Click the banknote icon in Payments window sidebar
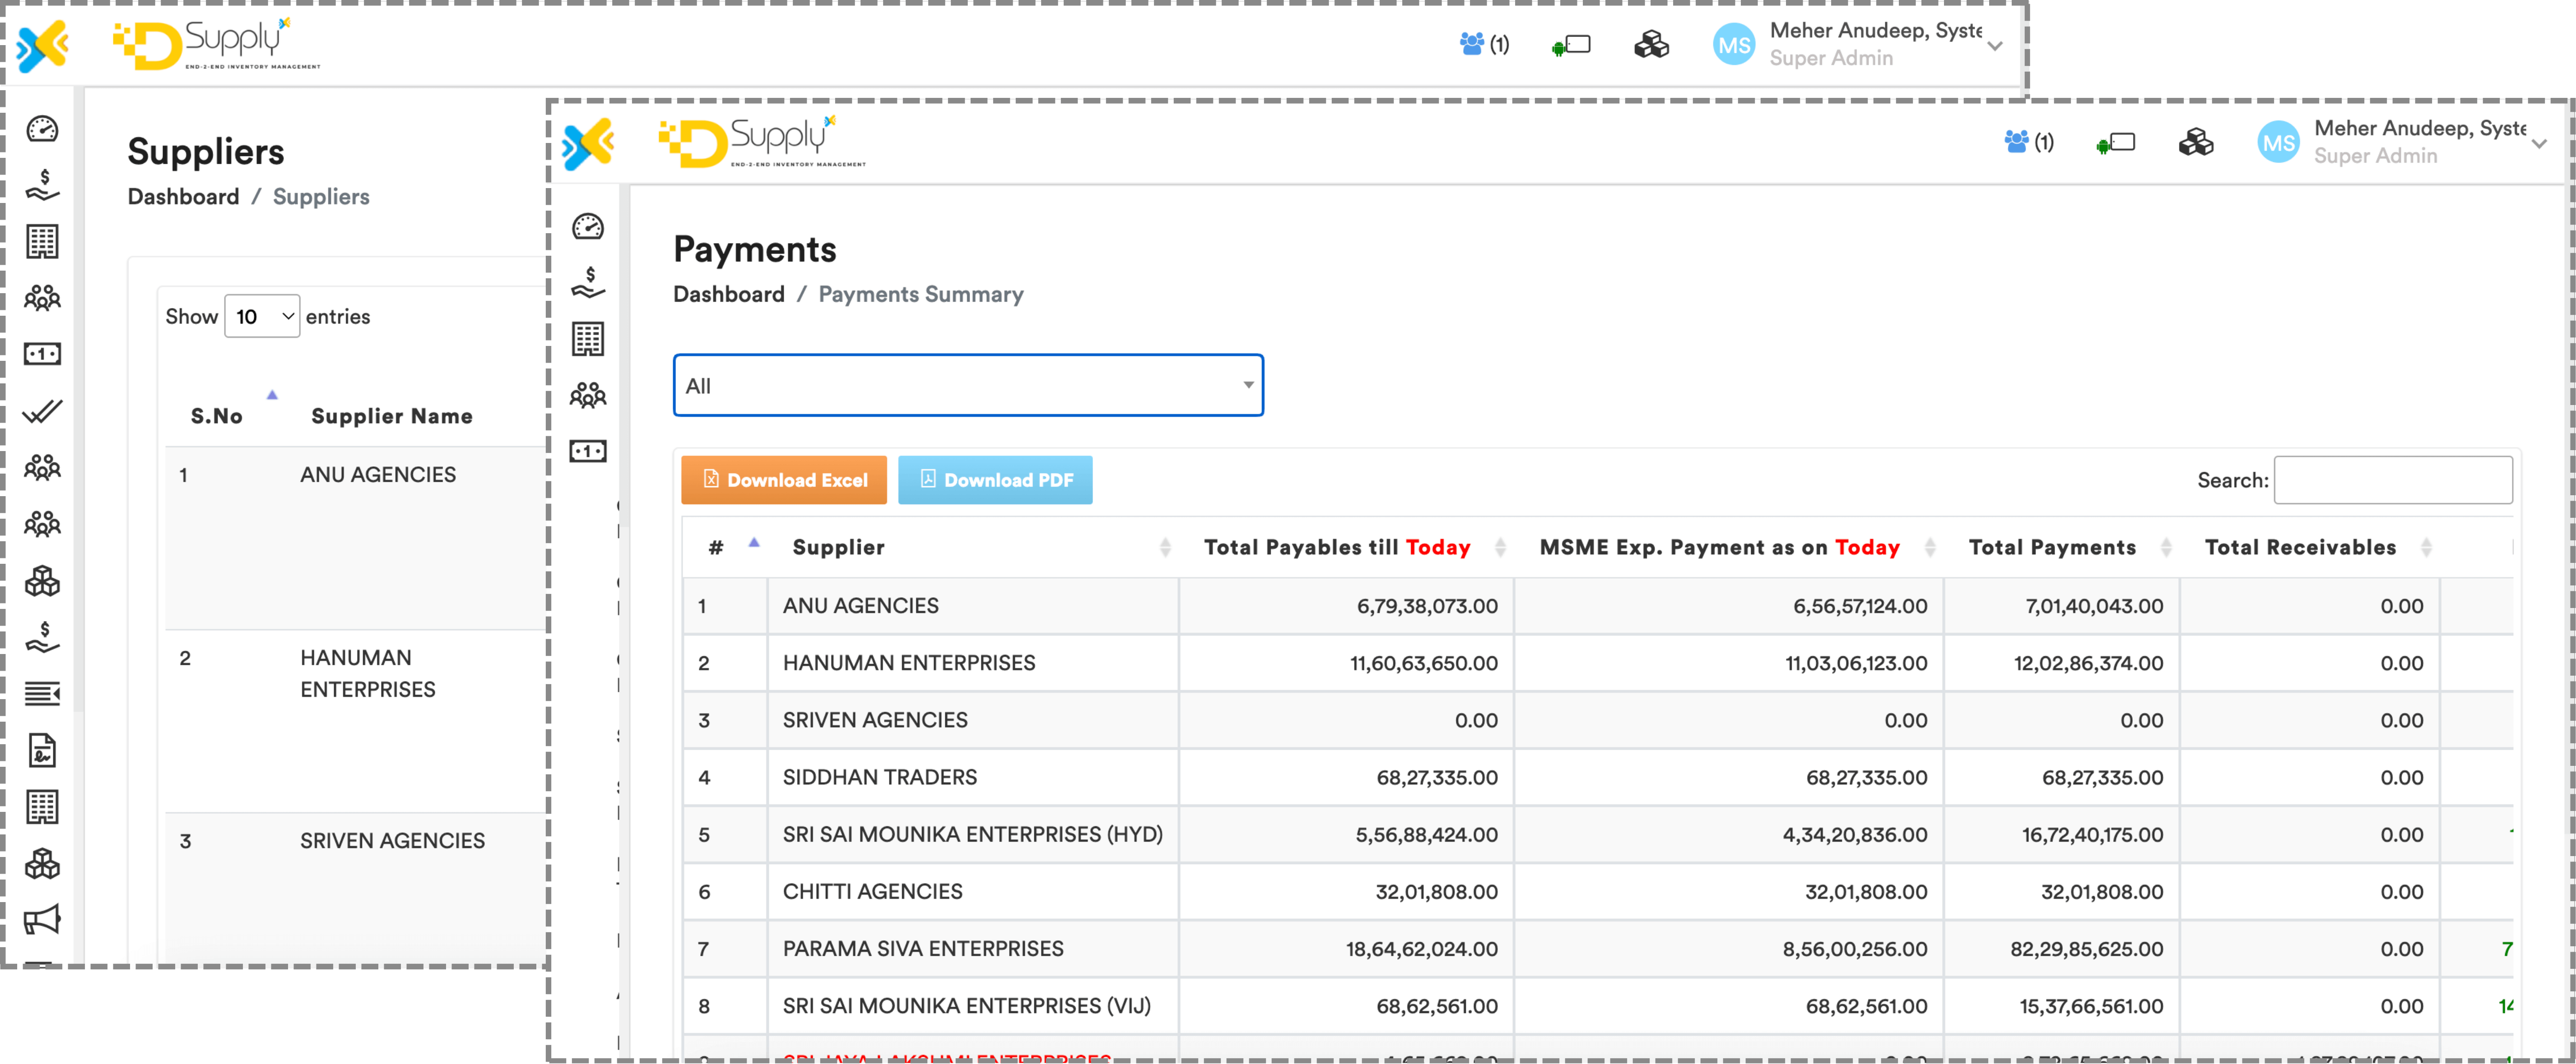Viewport: 2576px width, 1064px height. coord(587,451)
